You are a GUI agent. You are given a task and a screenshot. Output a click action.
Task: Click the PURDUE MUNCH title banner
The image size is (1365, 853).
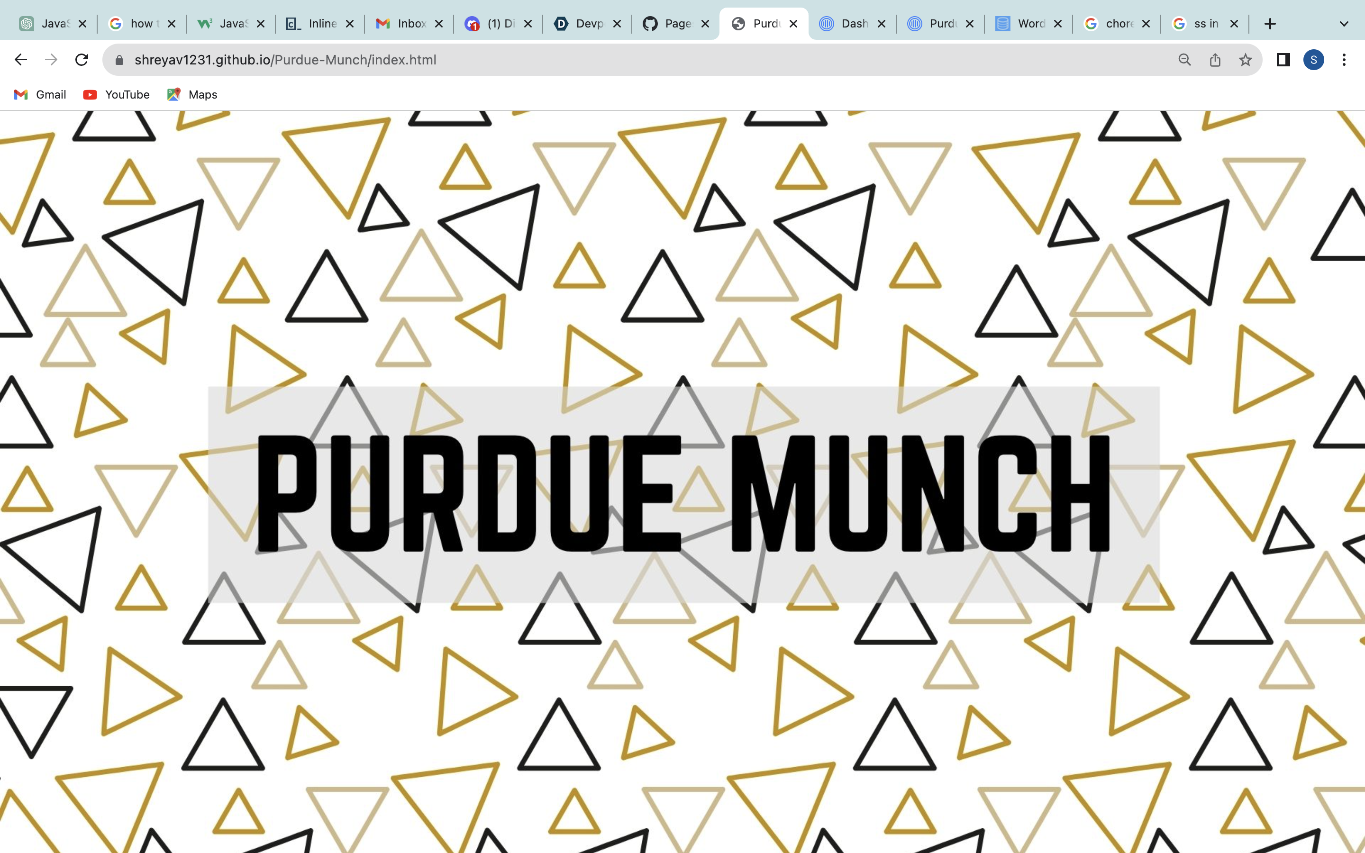click(683, 494)
